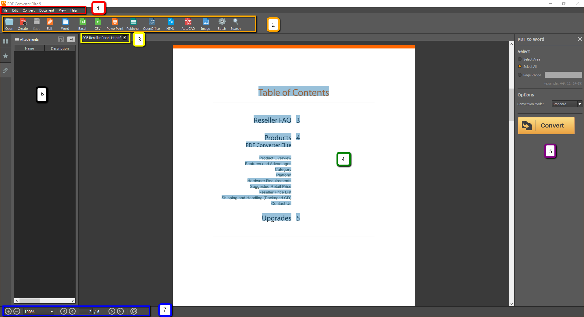The width and height of the screenshot is (584, 317).
Task: Choose the CSV conversion icon
Action: click(98, 24)
